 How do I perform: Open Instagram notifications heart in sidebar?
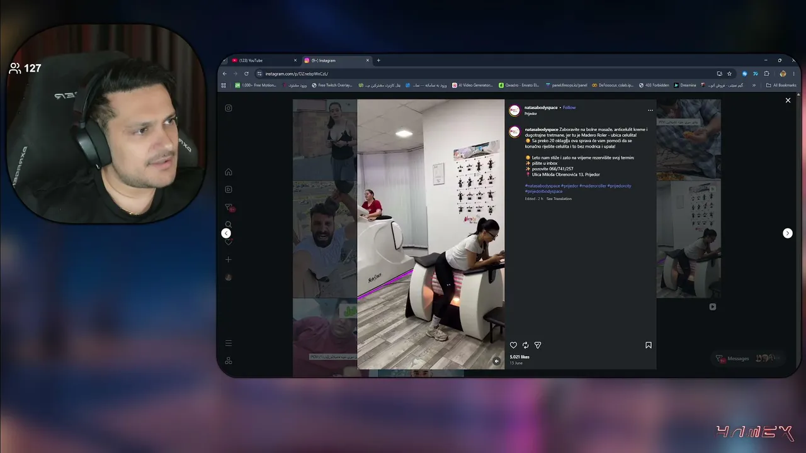pos(229,242)
